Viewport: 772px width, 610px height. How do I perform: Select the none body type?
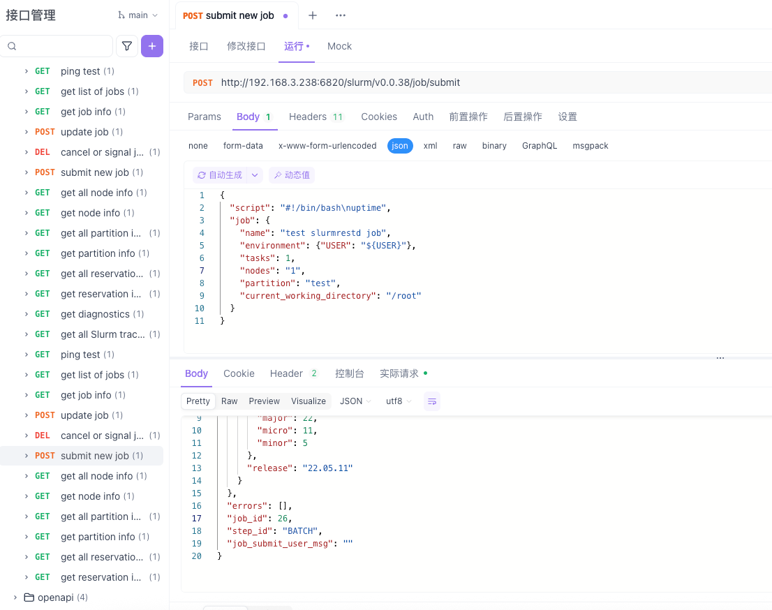tap(198, 146)
